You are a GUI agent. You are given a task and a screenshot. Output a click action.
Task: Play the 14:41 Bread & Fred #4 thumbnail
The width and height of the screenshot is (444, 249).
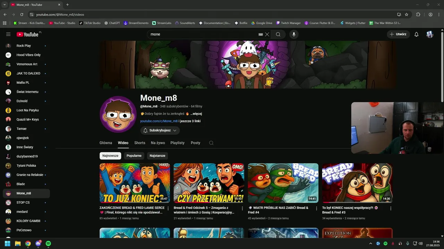(283, 183)
